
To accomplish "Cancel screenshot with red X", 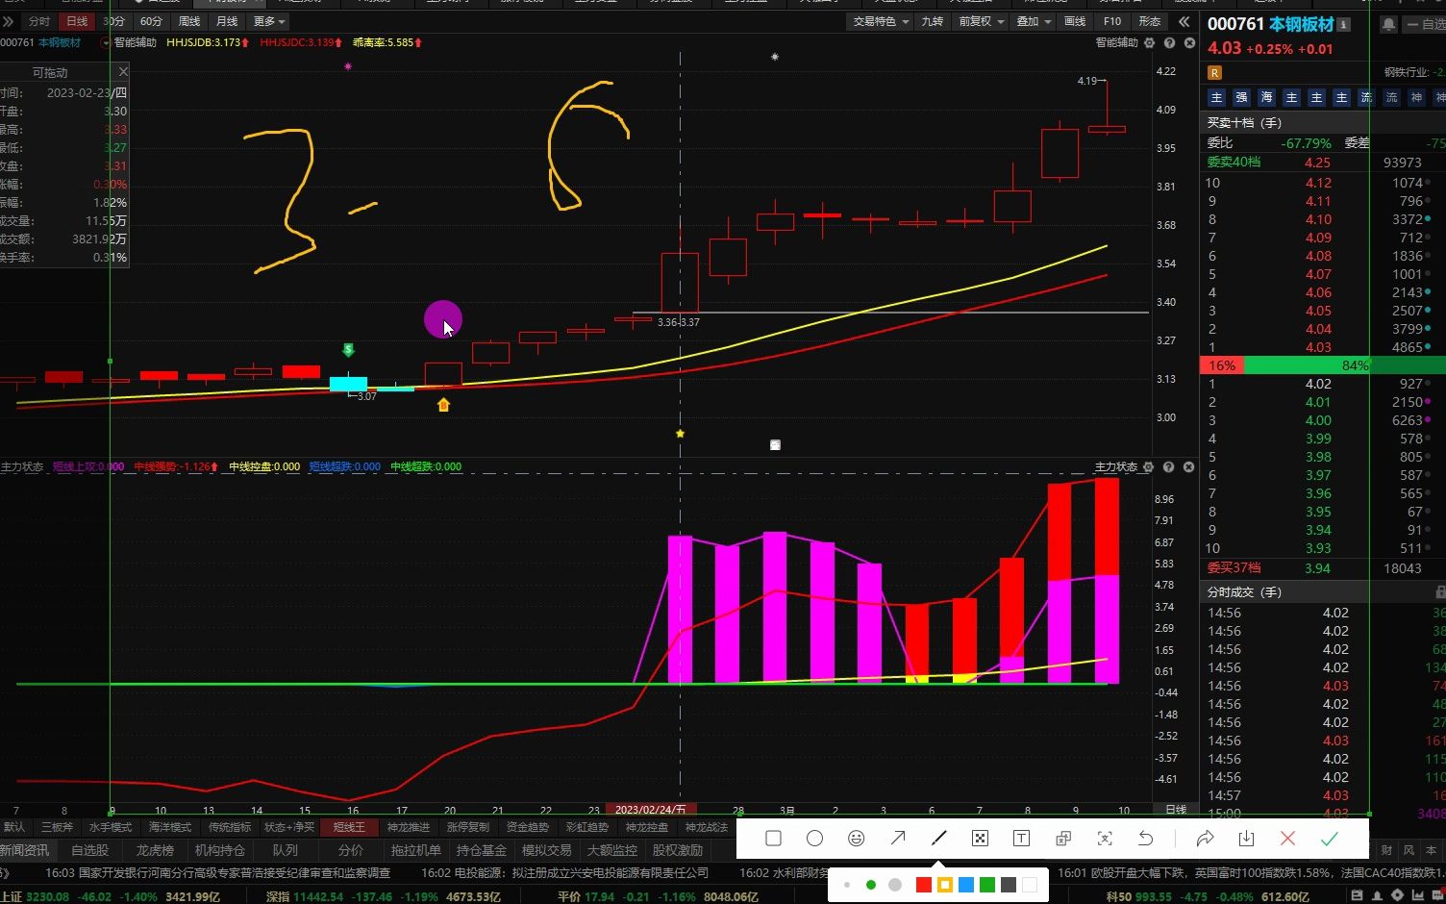I will (1287, 839).
